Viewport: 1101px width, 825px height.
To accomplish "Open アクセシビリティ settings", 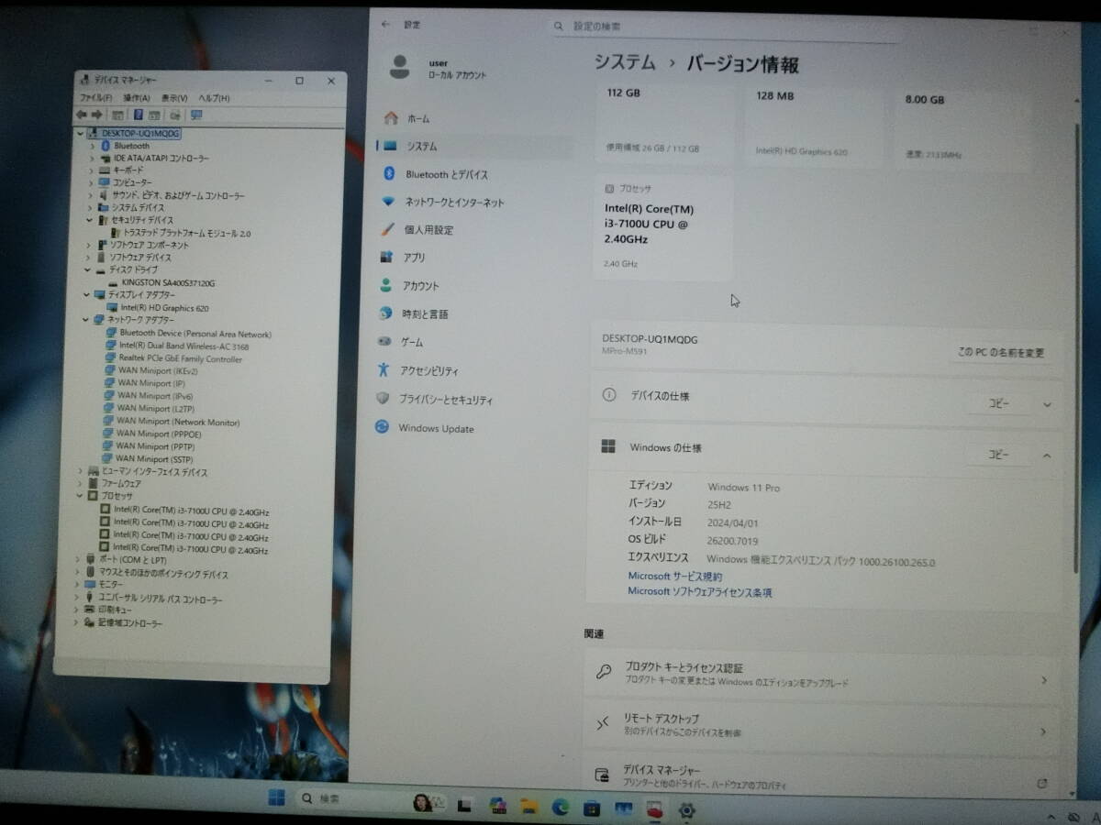I will (428, 370).
